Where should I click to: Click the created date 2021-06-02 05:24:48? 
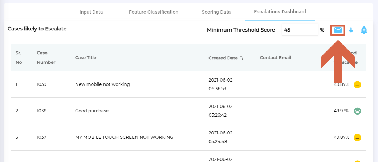tap(220, 137)
